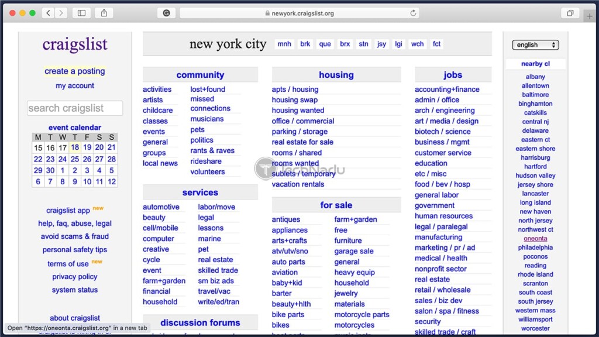Image resolution: width=599 pixels, height=337 pixels.
Task: Open food / bev / hosp jobs
Action: pos(442,184)
